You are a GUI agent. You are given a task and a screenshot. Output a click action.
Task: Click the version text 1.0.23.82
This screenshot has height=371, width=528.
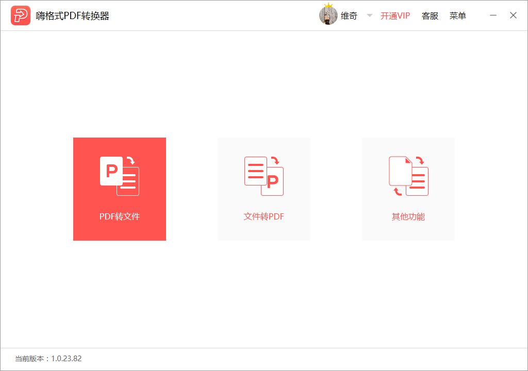(67, 359)
